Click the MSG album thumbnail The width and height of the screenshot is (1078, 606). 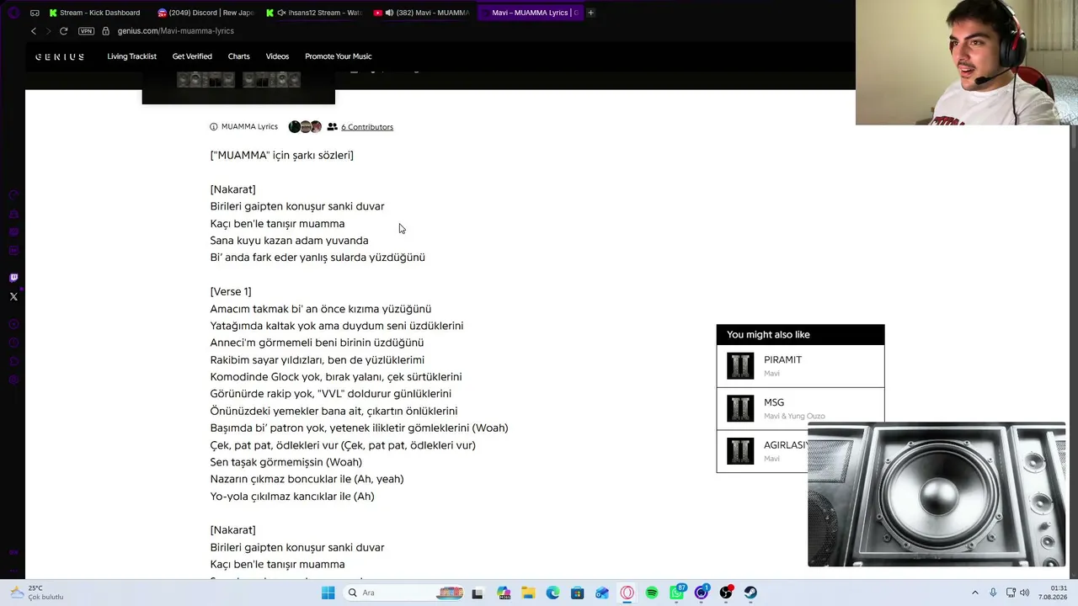coord(740,409)
